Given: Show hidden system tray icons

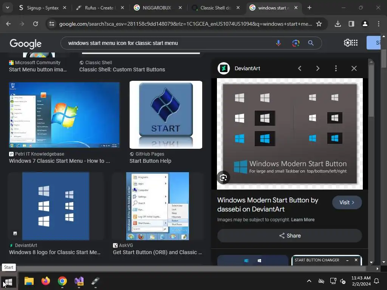Looking at the screenshot, I should 309,281.
